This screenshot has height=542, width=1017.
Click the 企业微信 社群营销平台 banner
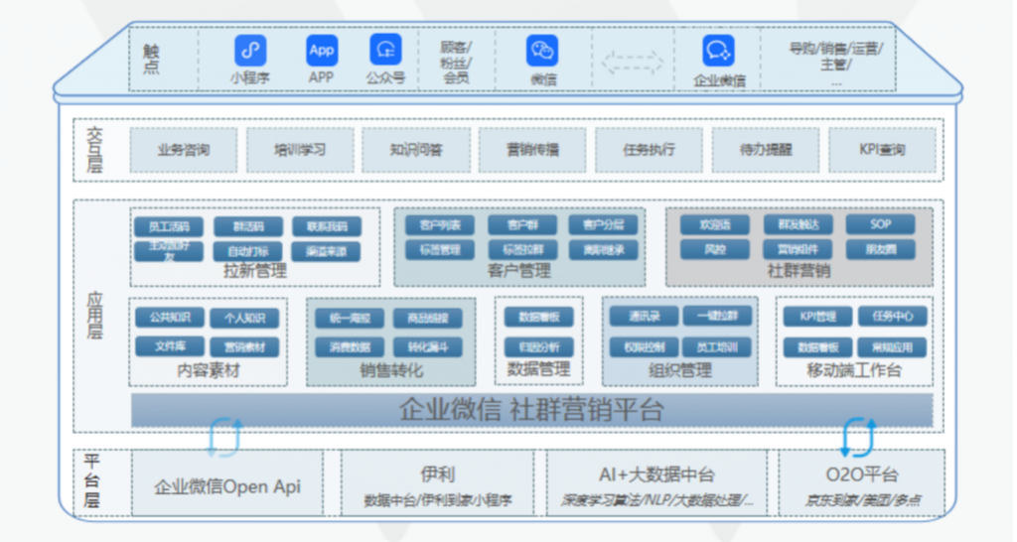coord(532,410)
